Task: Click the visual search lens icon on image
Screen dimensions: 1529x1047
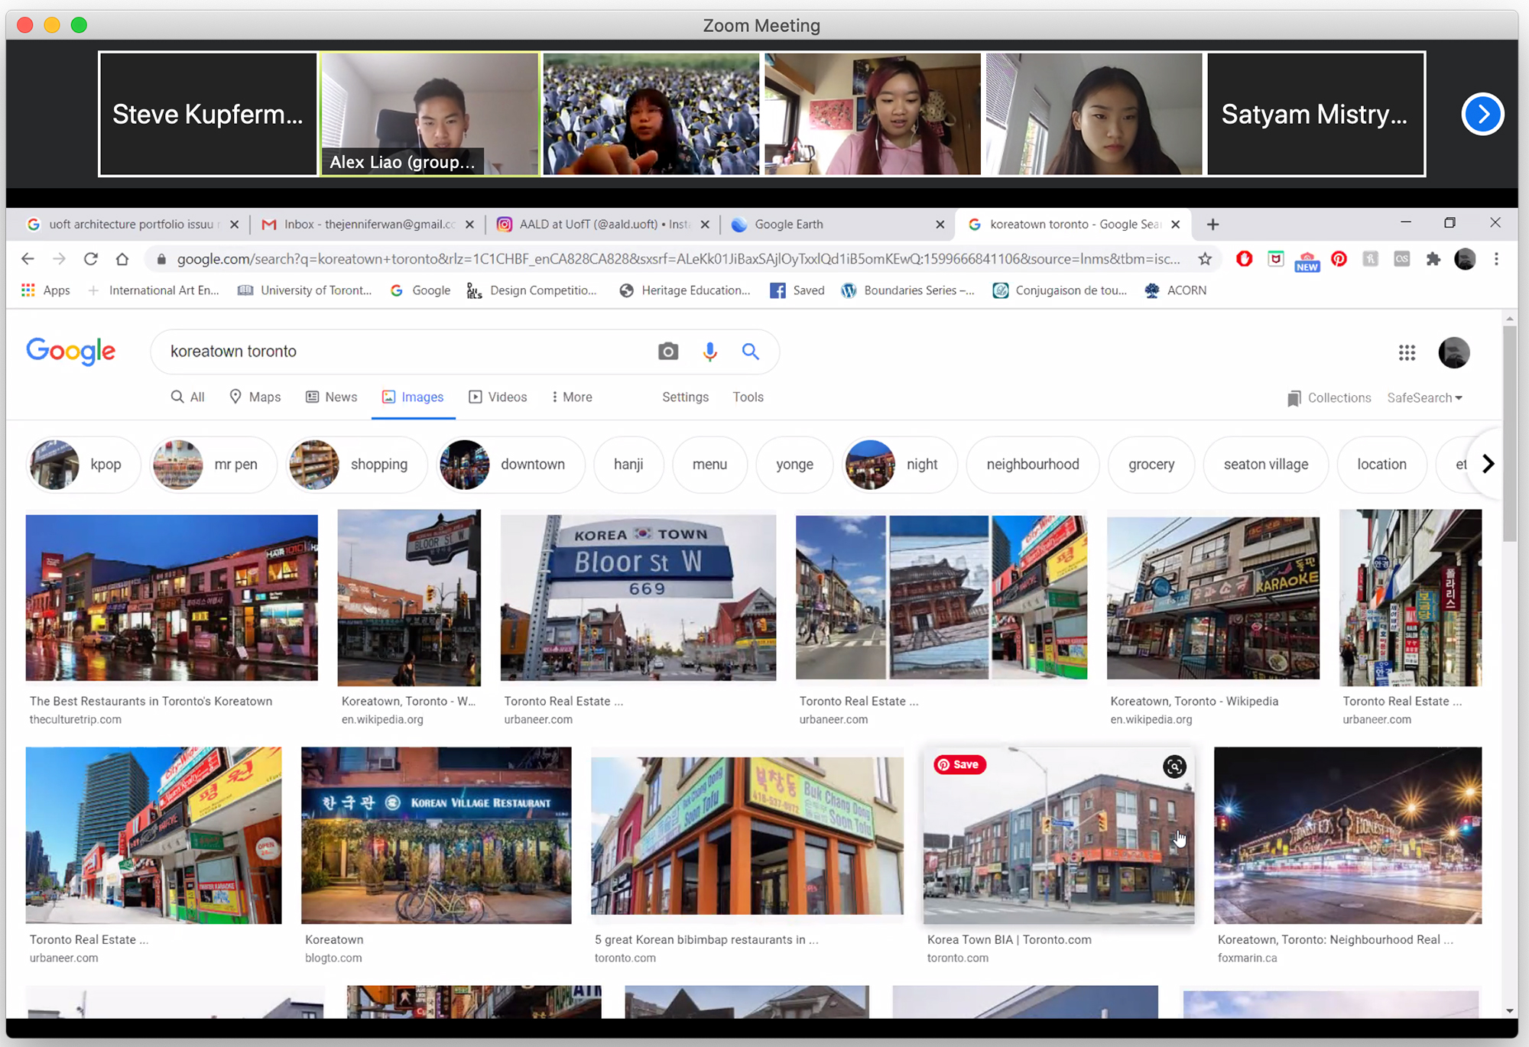Action: (1174, 767)
